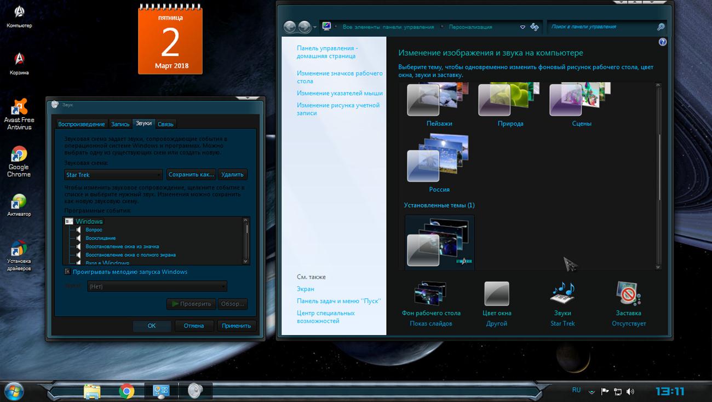Screen dimensions: 712x402
Task: Select the installed Star Trek theme thumbnail
Action: coord(439,242)
